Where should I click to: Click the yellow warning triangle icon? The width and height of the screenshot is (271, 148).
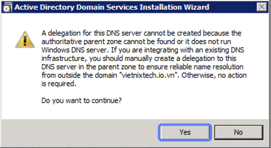pos(25,40)
